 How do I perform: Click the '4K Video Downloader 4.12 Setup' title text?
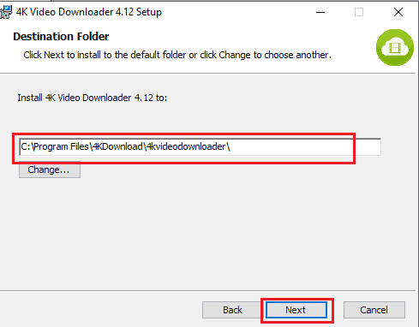89,12
